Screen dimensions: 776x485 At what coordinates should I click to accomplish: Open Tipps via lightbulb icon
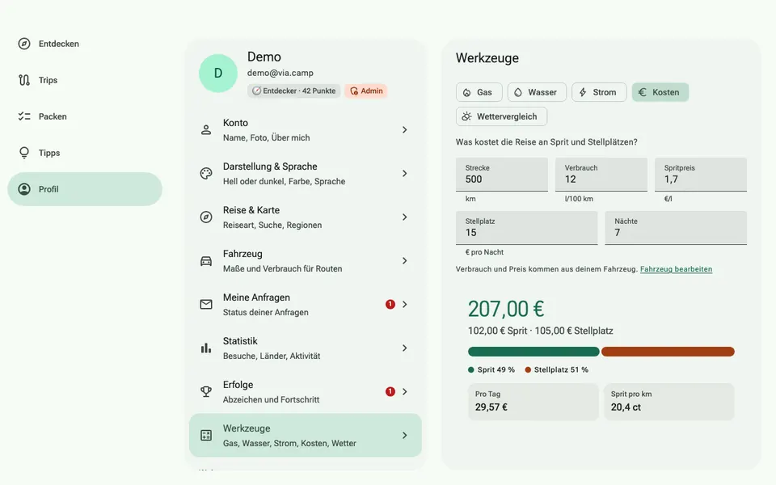(24, 153)
